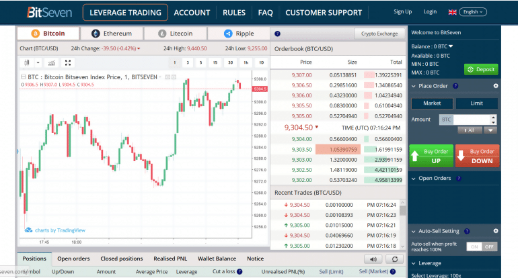Click the TradingView cloud logo
518x278 pixels.
point(28,230)
